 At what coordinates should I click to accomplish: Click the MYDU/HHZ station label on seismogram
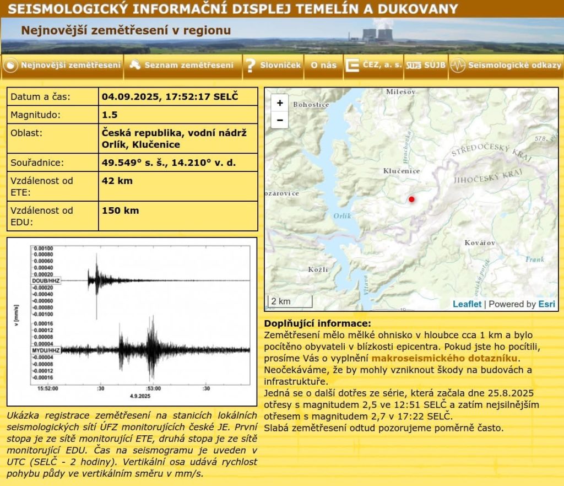point(46,350)
